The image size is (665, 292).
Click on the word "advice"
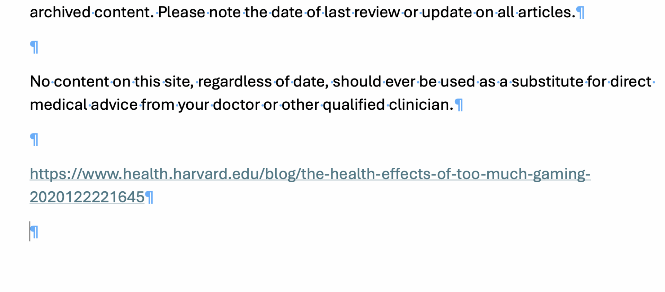[x=114, y=105]
